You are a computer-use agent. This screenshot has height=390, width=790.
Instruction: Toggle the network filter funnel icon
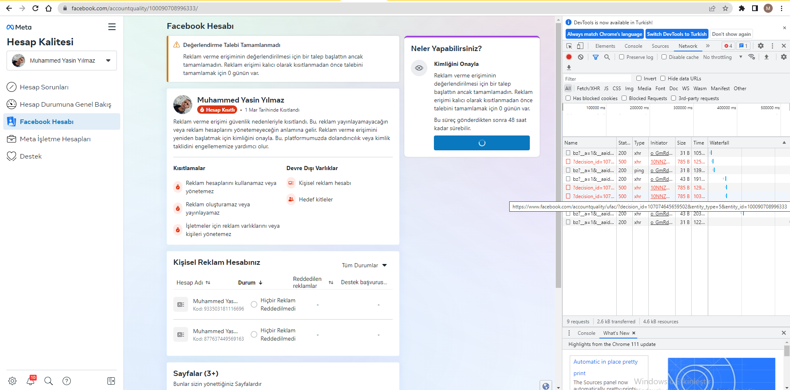click(x=595, y=57)
